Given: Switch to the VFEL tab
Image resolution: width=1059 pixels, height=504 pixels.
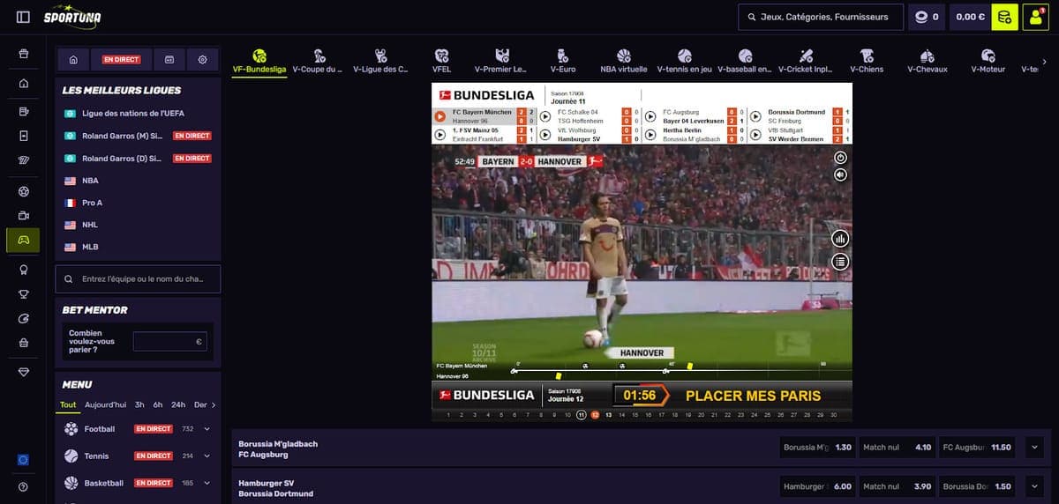Looking at the screenshot, I should pyautogui.click(x=441, y=61).
